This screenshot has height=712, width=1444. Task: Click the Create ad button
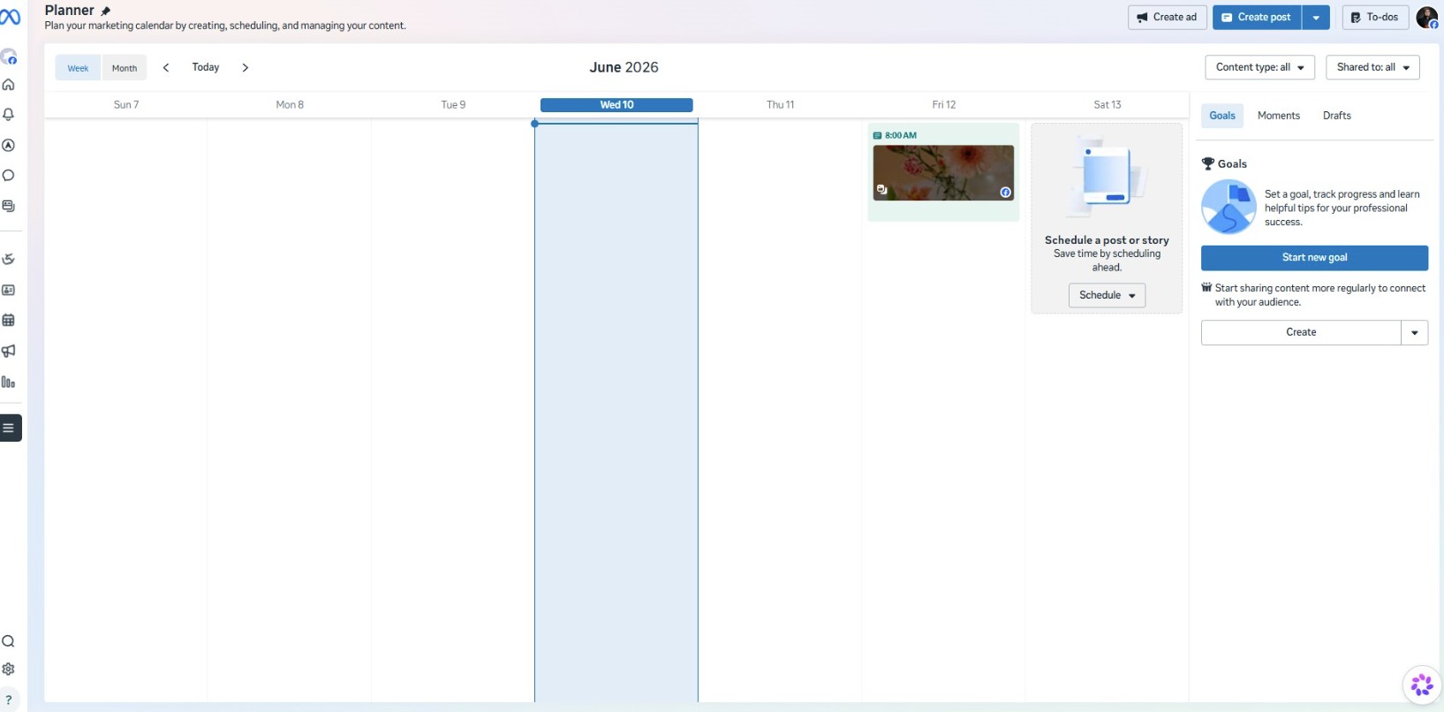click(x=1167, y=17)
